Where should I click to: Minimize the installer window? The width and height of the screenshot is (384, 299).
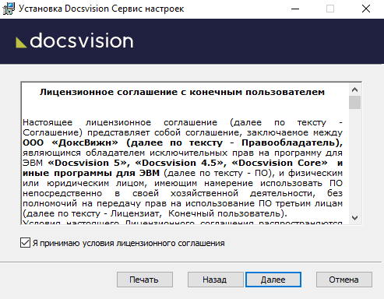point(295,9)
